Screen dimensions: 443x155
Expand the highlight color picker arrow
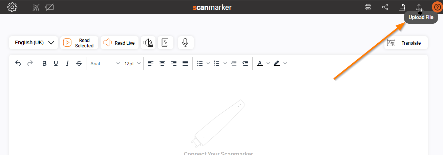point(285,63)
